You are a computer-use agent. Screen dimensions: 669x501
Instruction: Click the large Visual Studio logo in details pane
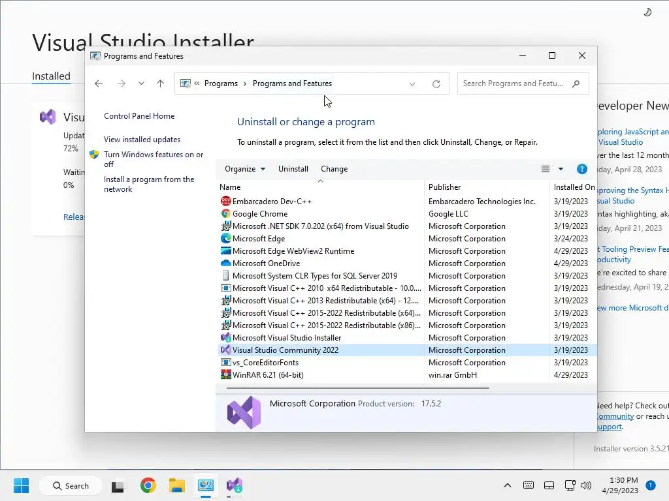tap(244, 412)
